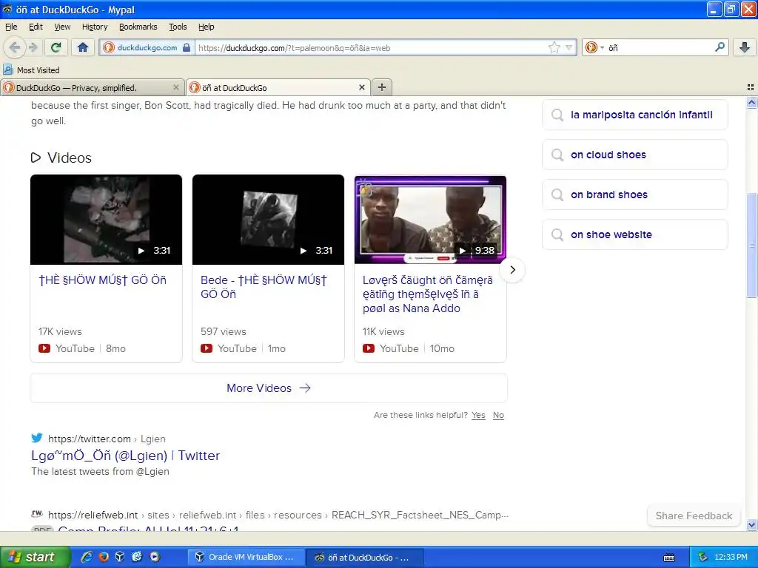Open the '†HÈ §HÖW MÚ§† GÖ Öñ' video title
This screenshot has width=758, height=568.
click(x=102, y=280)
